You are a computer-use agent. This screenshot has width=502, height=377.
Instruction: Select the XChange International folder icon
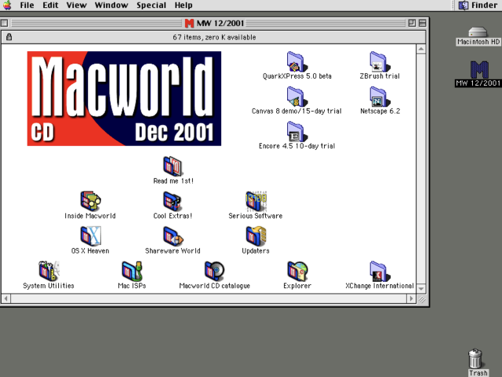pos(380,271)
